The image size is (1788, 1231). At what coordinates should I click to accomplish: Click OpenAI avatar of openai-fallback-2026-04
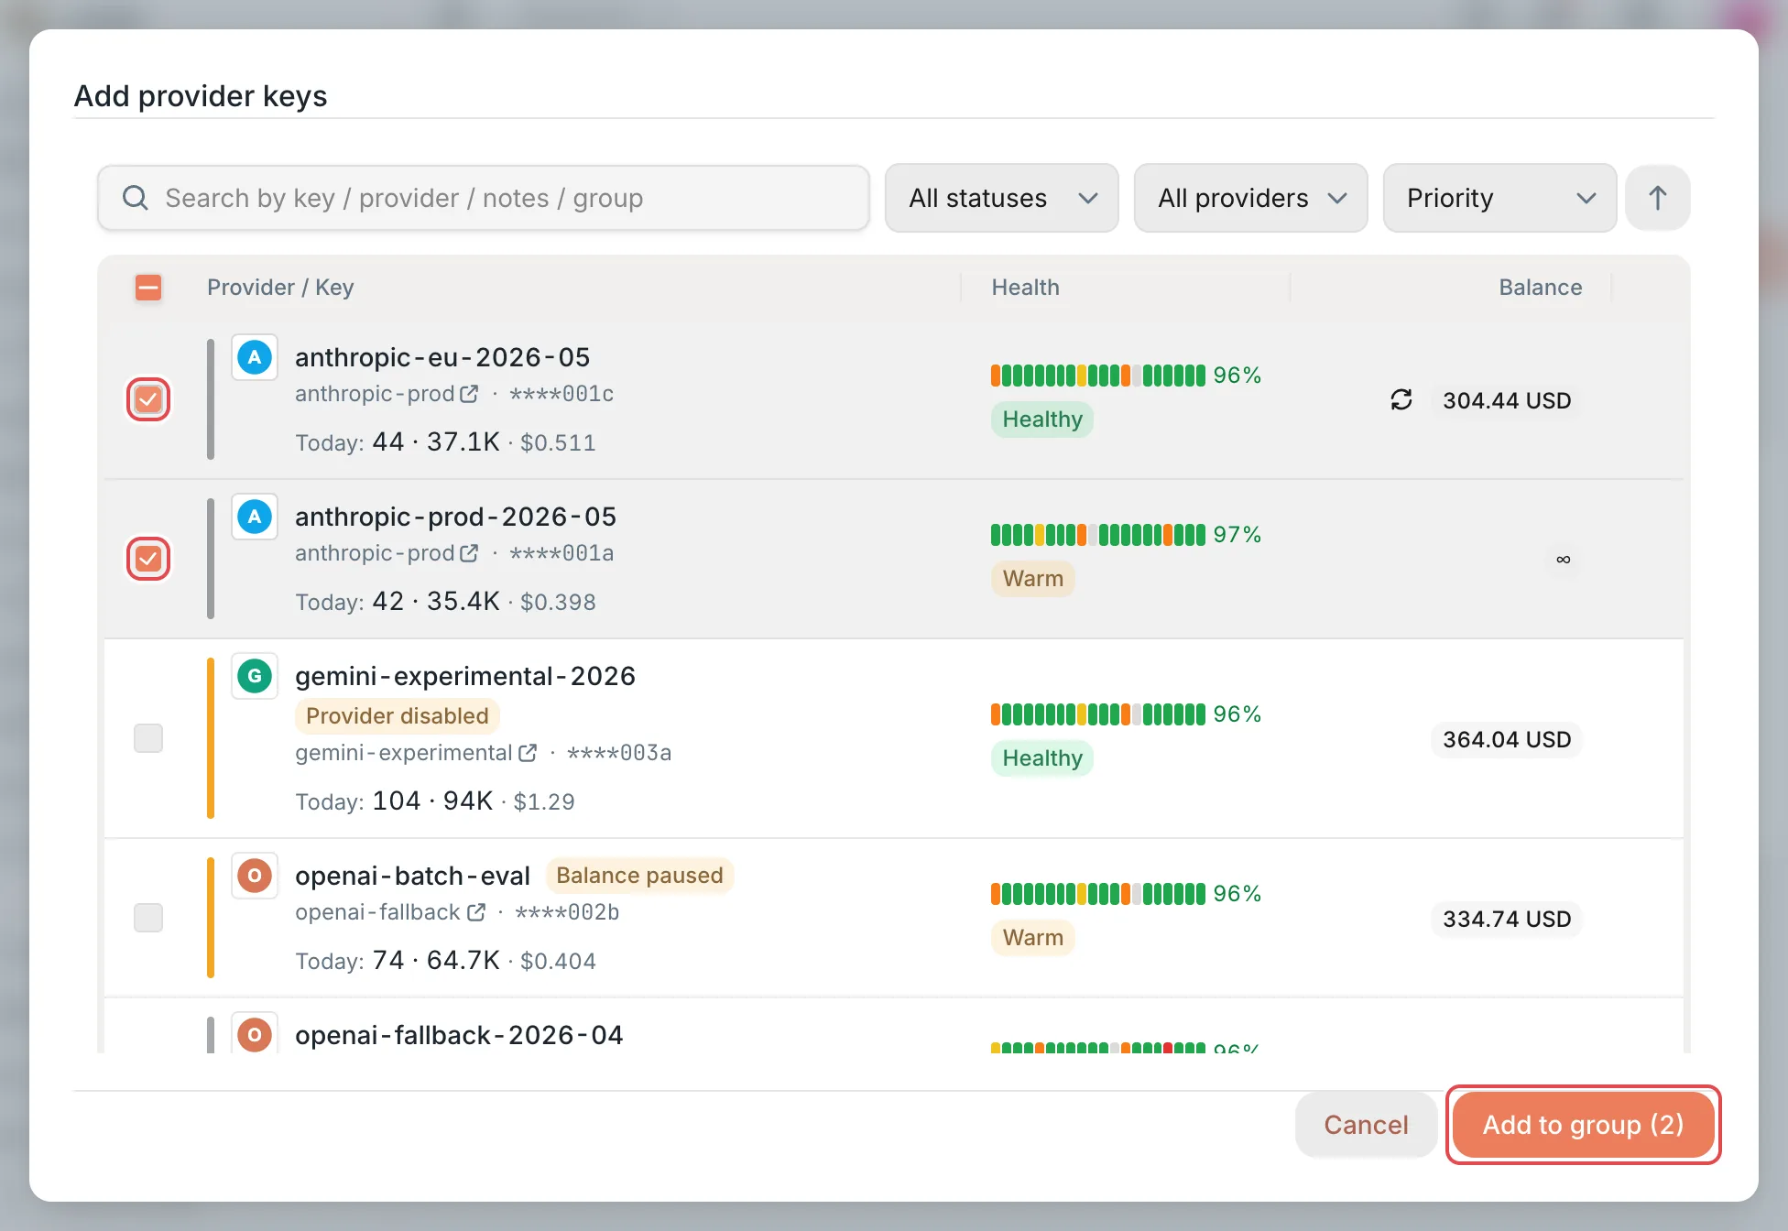(255, 1034)
